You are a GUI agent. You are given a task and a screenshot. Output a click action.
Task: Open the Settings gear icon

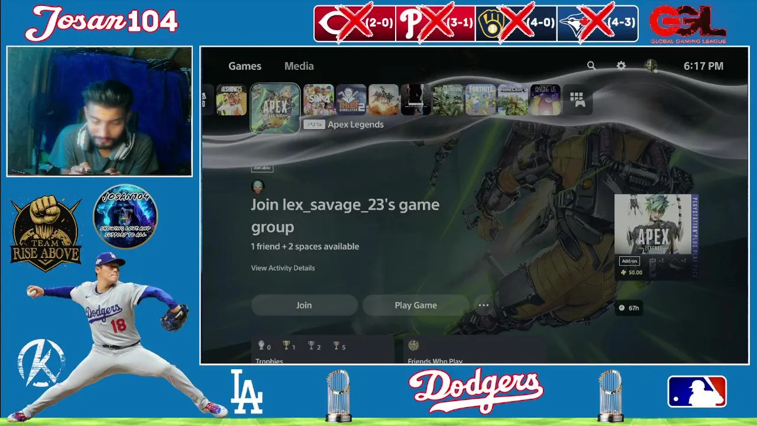click(621, 66)
